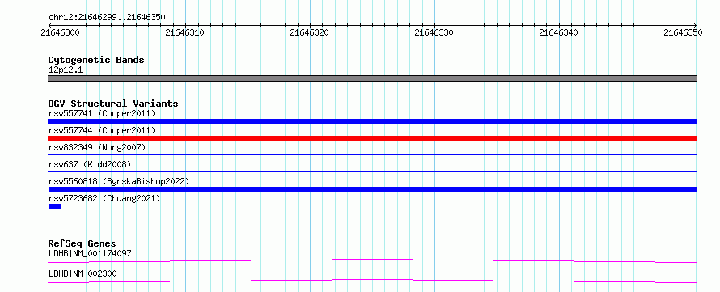Open variant label nsv637 (Kidd2008)
The width and height of the screenshot is (720, 292).
tap(90, 164)
